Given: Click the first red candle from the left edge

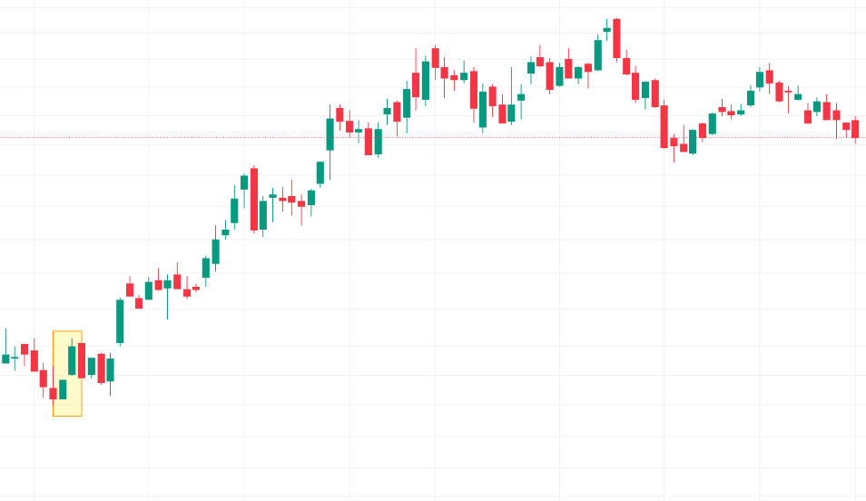Looking at the screenshot, I should point(25,349).
